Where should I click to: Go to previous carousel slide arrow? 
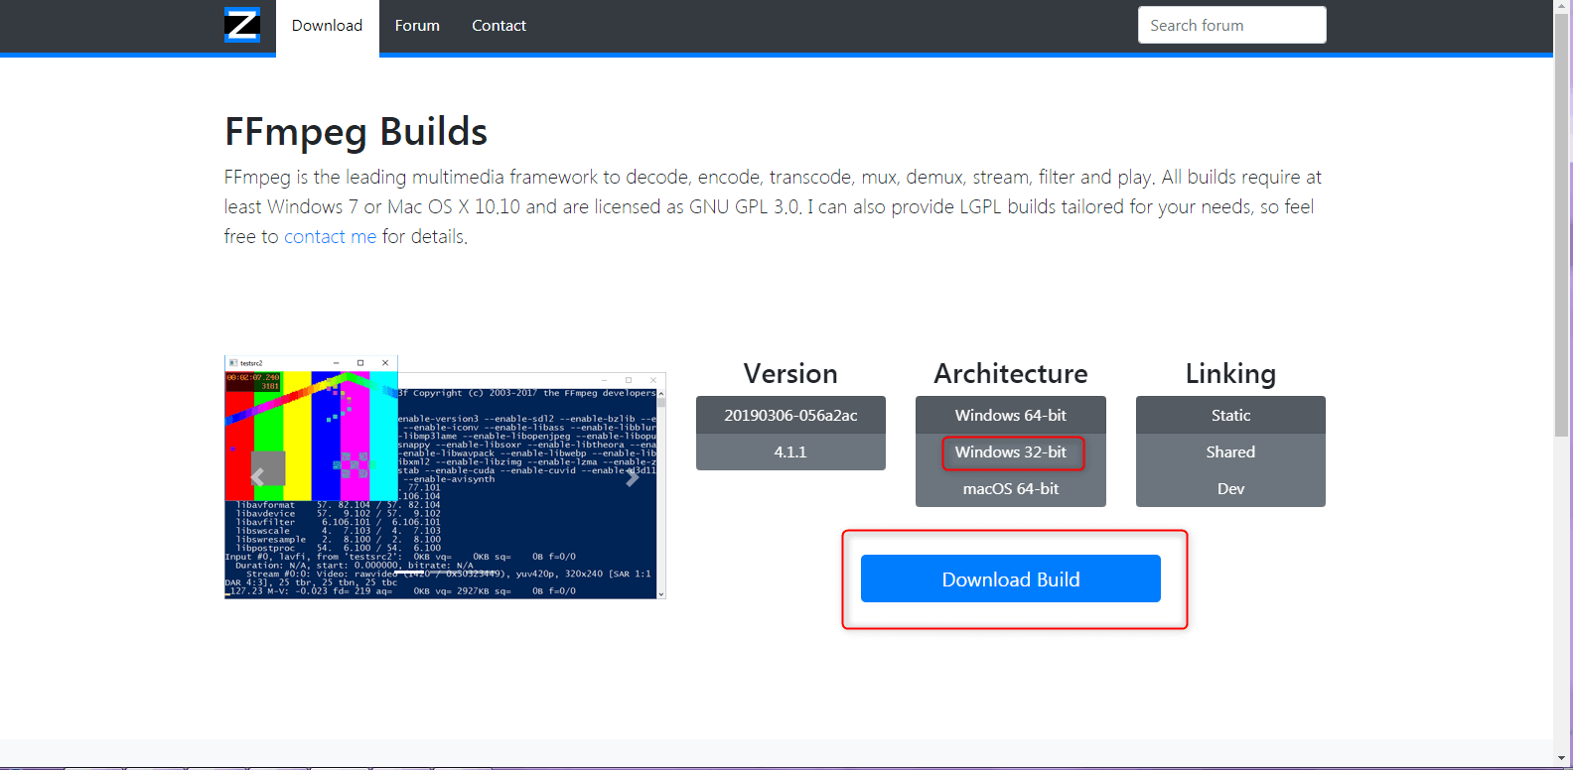[x=258, y=477]
